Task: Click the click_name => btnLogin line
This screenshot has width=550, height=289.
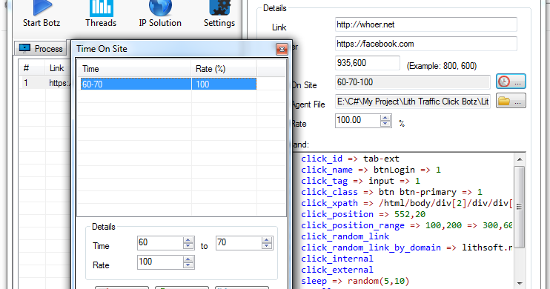Action: [371, 170]
